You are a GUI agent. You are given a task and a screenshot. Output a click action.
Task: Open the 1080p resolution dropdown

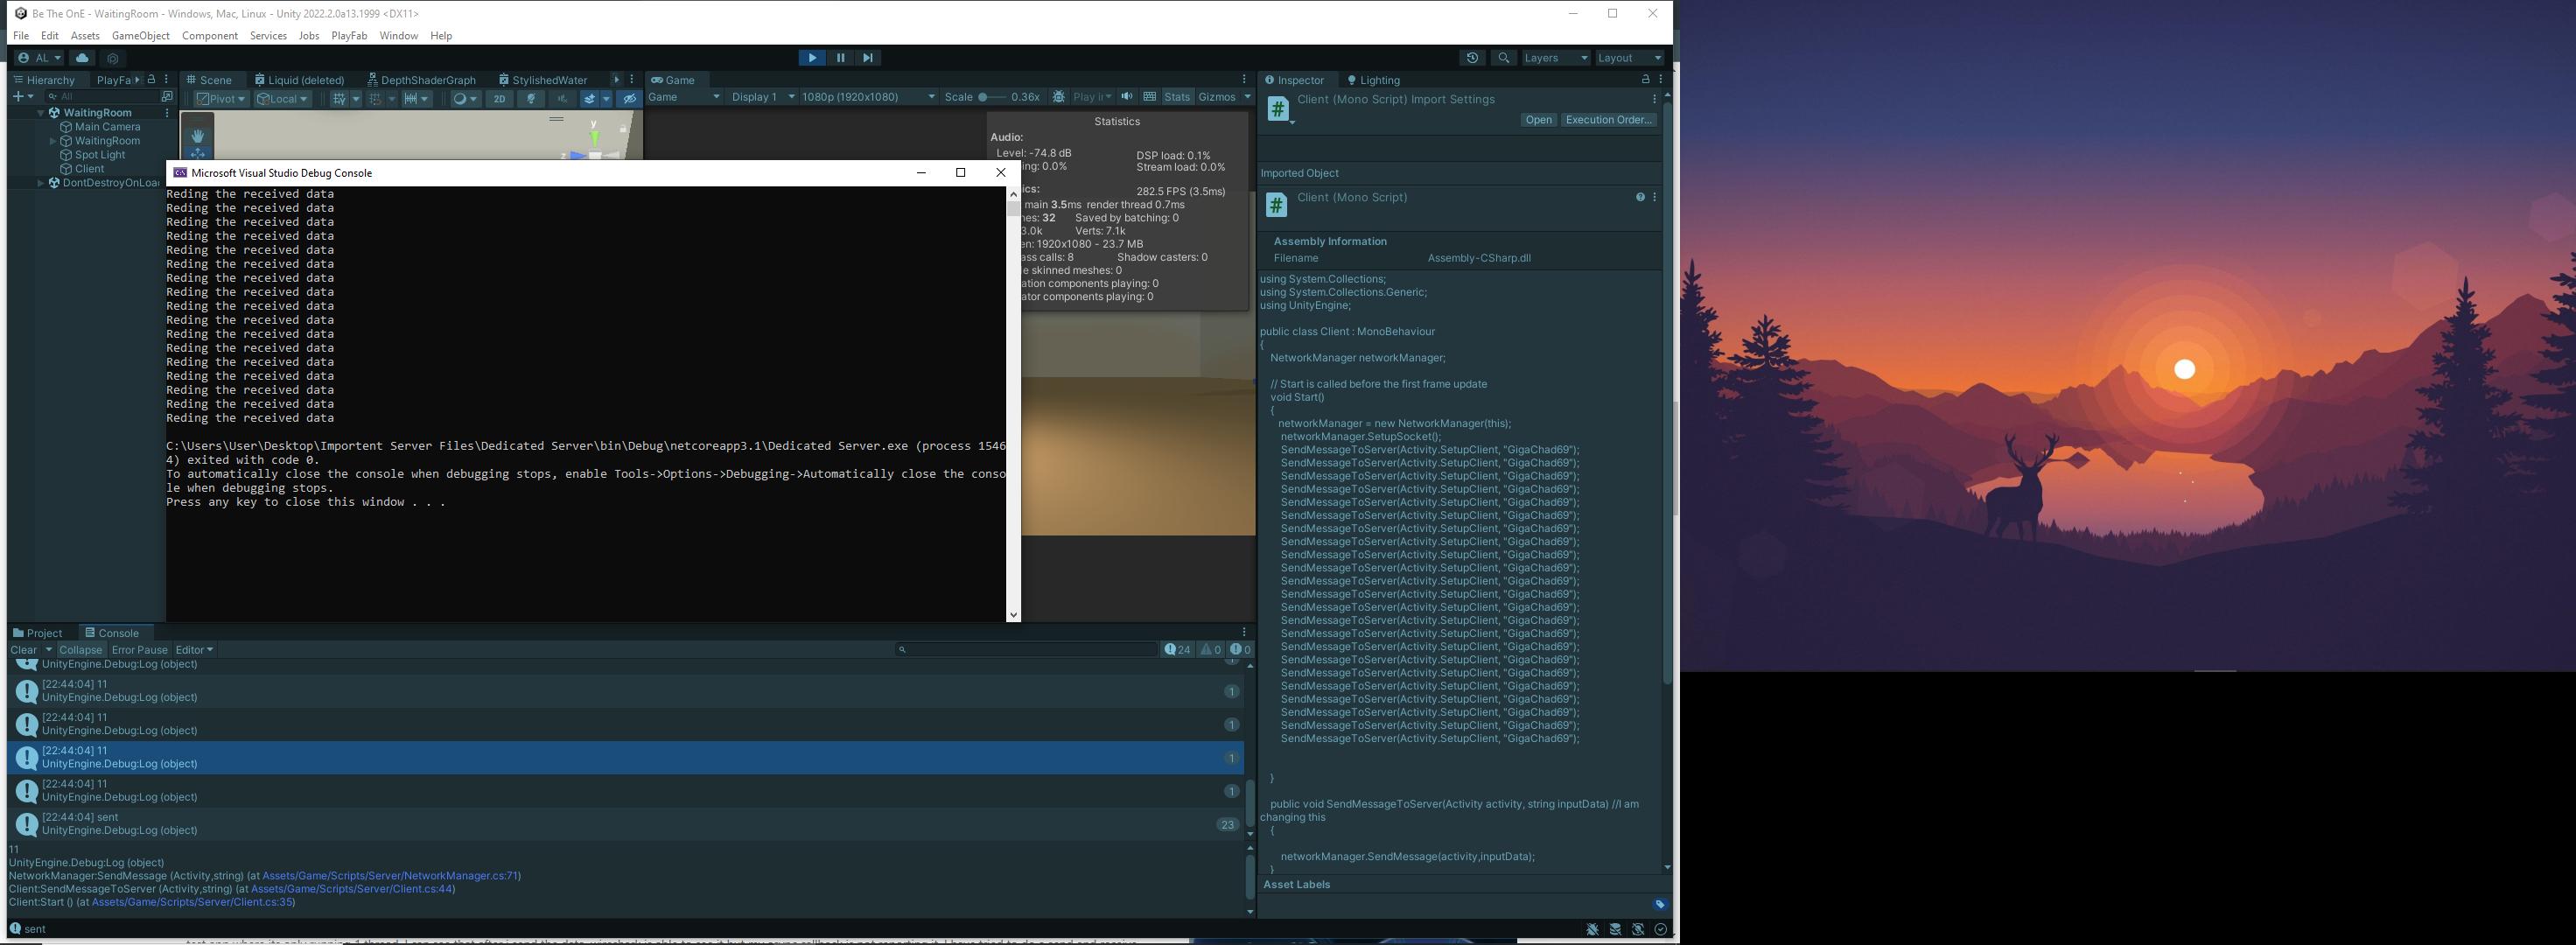(x=868, y=97)
